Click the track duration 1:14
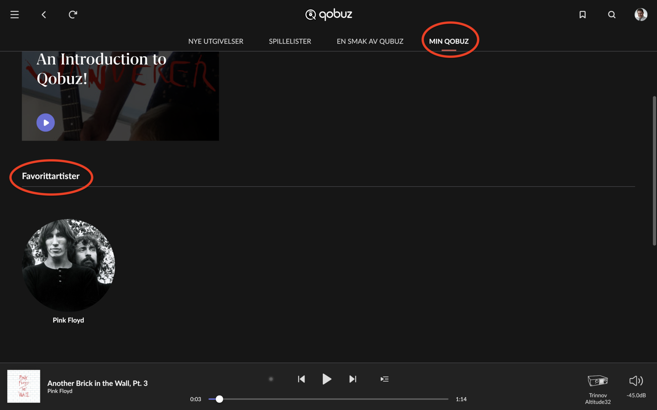The image size is (657, 410). (x=461, y=399)
